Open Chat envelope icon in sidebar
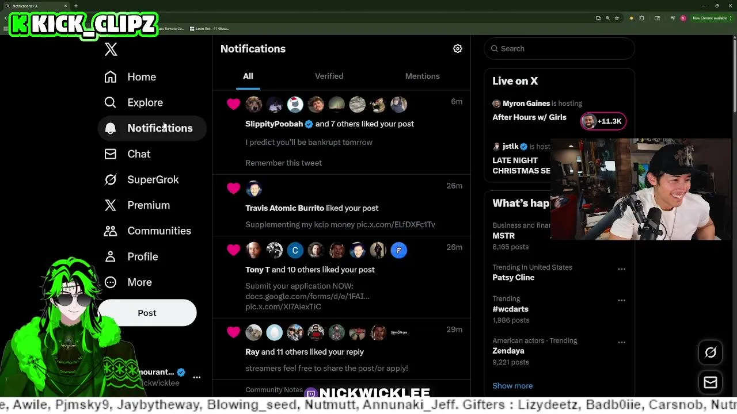This screenshot has width=737, height=414. coord(110,154)
